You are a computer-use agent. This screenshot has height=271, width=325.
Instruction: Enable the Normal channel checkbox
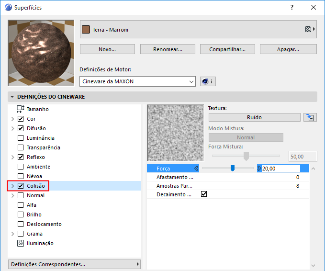(x=21, y=195)
